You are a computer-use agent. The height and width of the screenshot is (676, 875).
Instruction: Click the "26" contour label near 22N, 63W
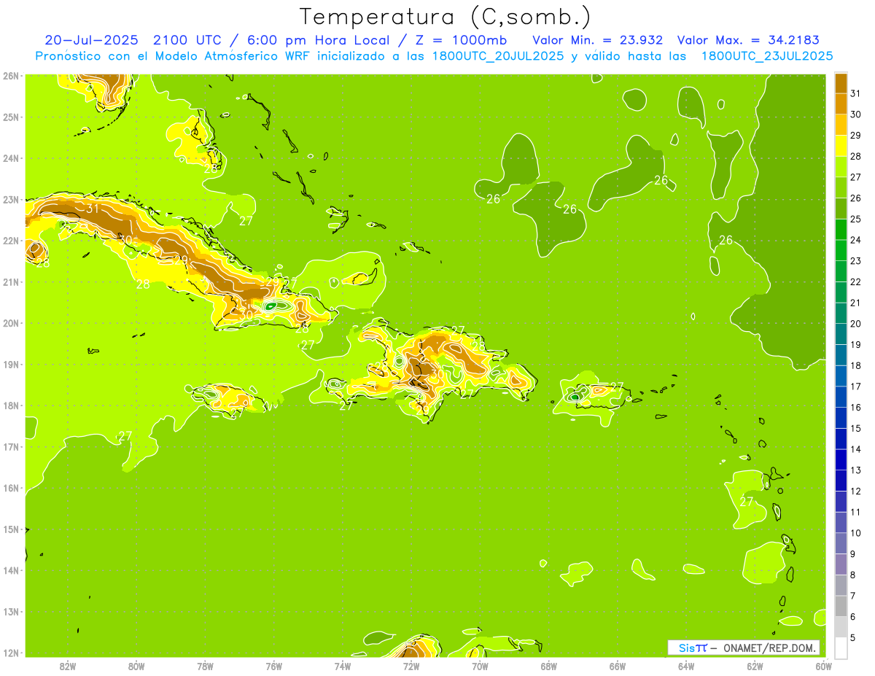coord(726,240)
